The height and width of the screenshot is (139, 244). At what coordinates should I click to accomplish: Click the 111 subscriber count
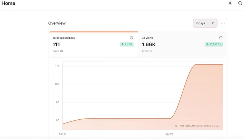click(x=56, y=44)
